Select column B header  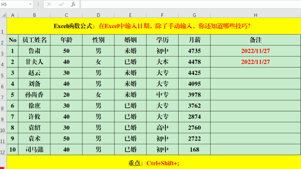(x=34, y=15)
